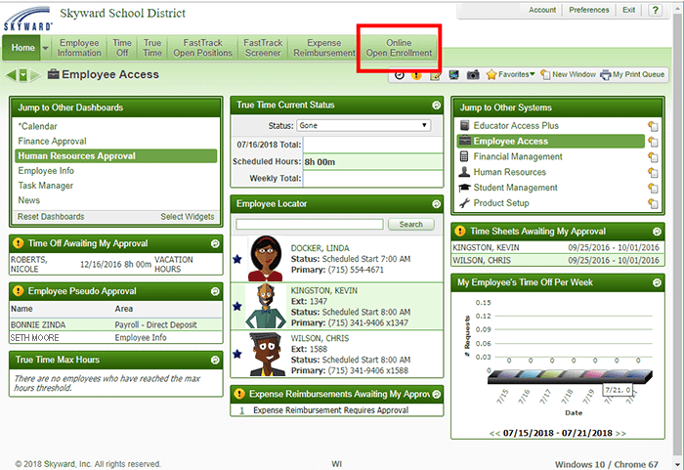Click the yellow exclamation alert toolbar icon
Image resolution: width=684 pixels, height=470 pixels.
coord(416,75)
